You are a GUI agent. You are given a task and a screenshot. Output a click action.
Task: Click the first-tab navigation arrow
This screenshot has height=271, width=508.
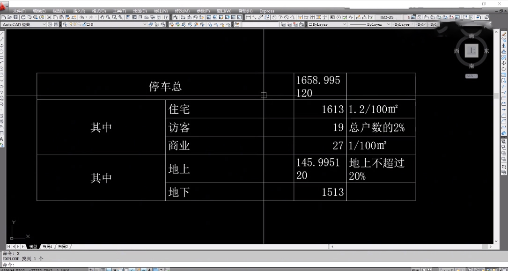(x=9, y=247)
